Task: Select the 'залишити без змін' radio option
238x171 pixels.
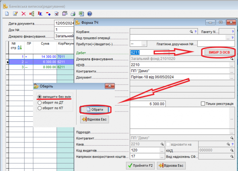Action: 40,97
